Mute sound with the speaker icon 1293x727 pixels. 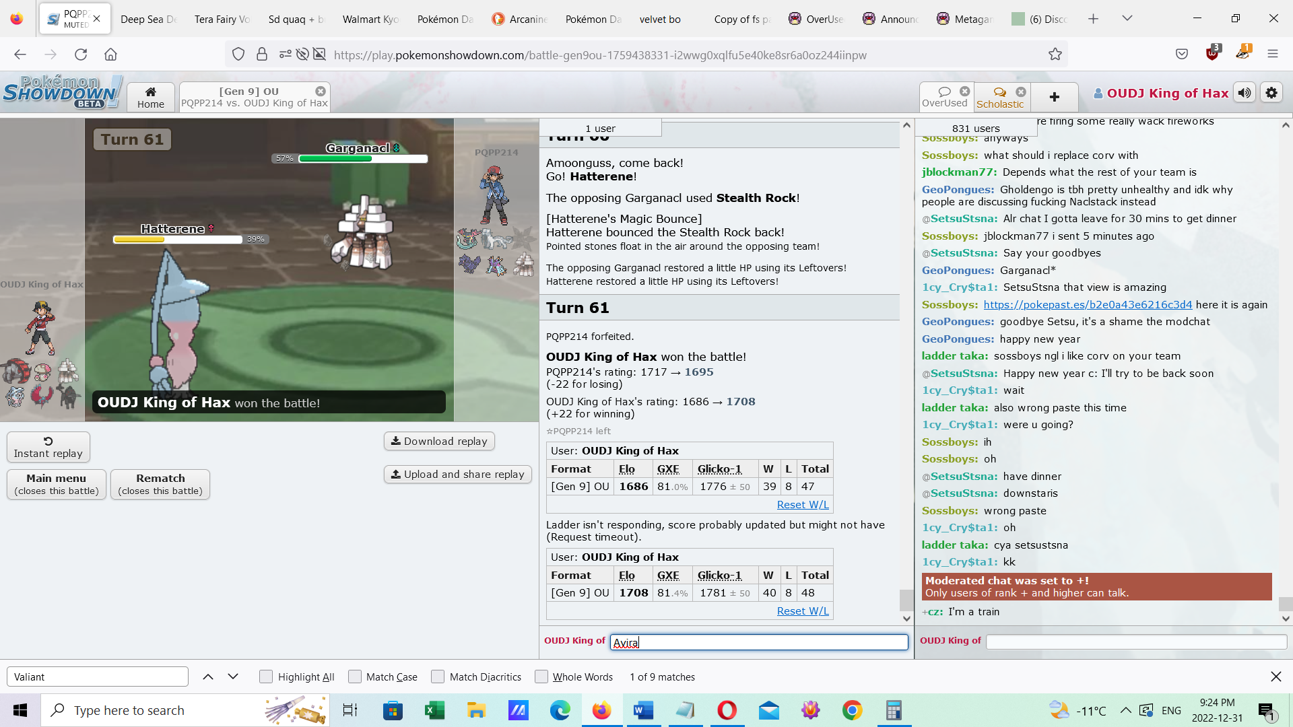point(1245,93)
